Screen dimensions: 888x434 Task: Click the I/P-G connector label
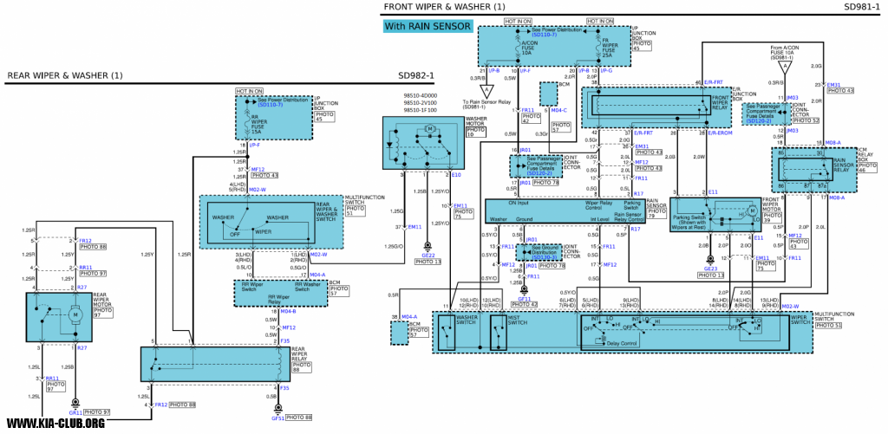607,71
